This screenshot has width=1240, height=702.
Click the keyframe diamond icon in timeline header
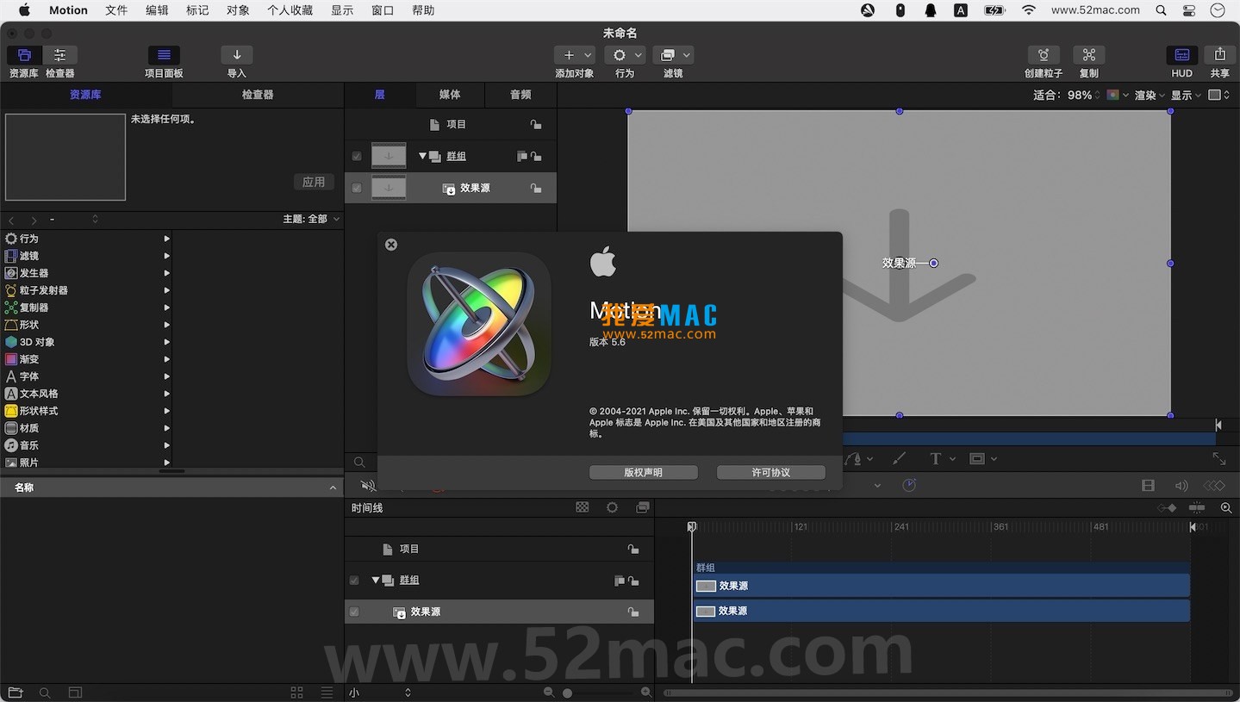pos(1167,508)
